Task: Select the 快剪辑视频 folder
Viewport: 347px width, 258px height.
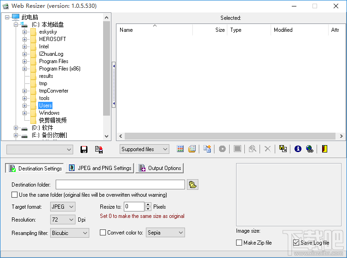Action: coord(52,120)
